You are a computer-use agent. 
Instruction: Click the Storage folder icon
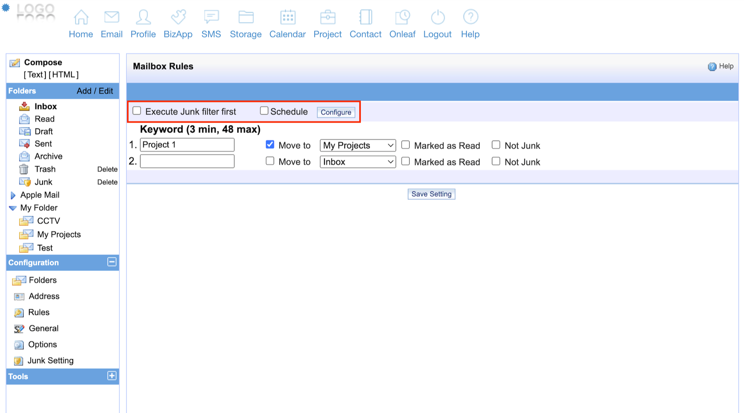tap(246, 17)
